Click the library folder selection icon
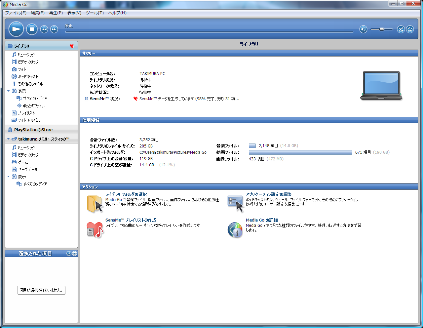Image resolution: width=423 pixels, height=328 pixels. 95,203
